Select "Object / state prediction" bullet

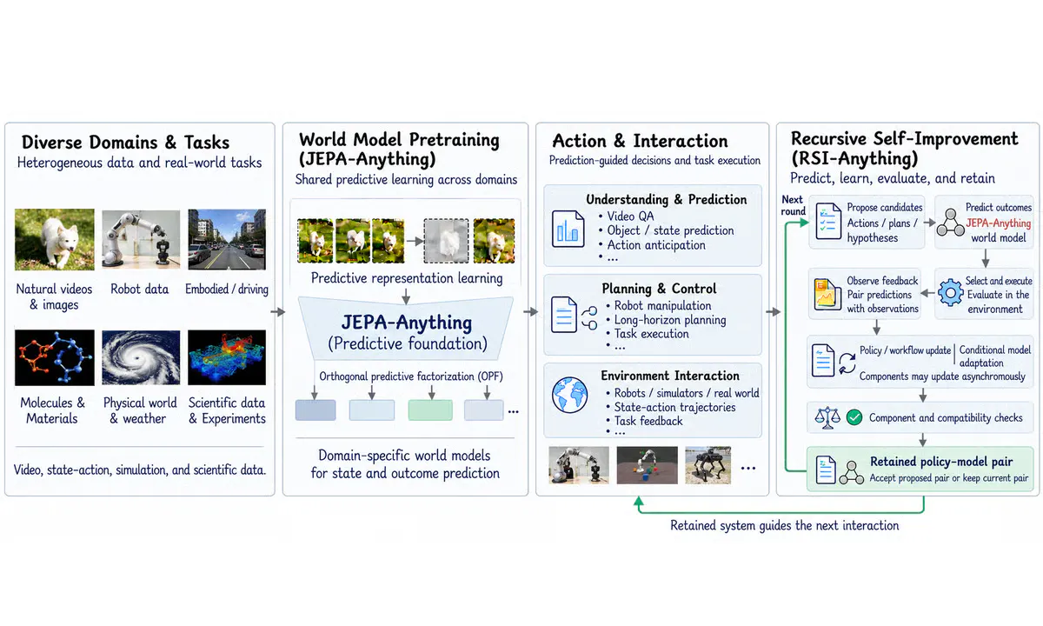tap(670, 230)
